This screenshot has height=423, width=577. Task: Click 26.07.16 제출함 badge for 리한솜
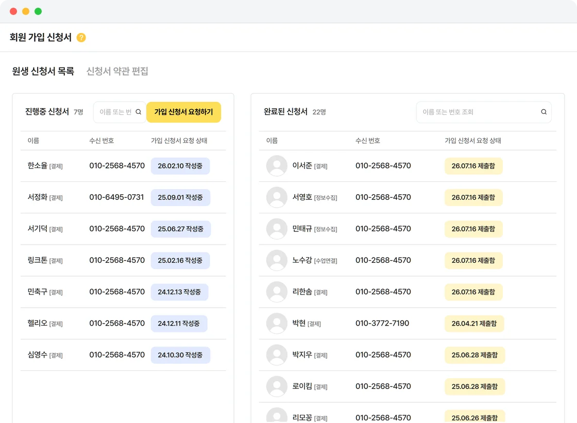pos(473,292)
